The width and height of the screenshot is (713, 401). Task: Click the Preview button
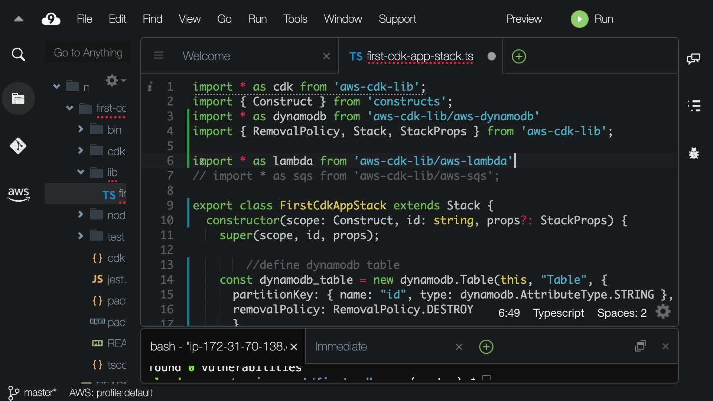(524, 19)
